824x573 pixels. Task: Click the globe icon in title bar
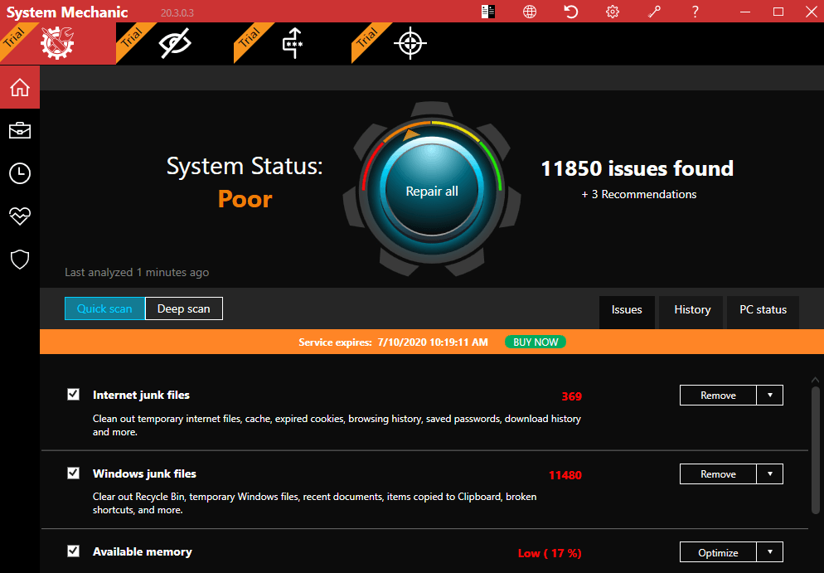point(530,12)
